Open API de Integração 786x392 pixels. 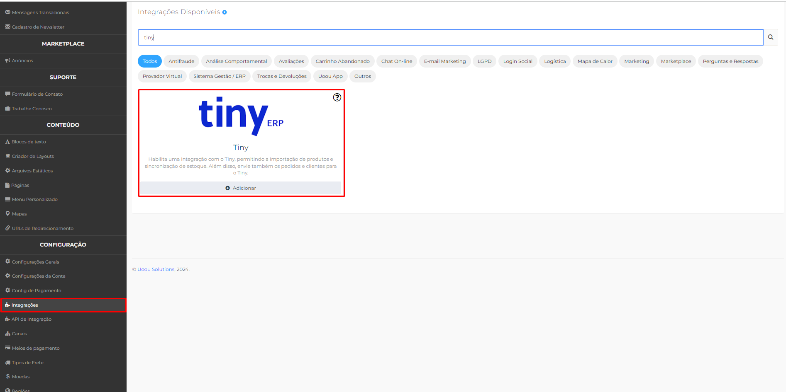pos(63,319)
